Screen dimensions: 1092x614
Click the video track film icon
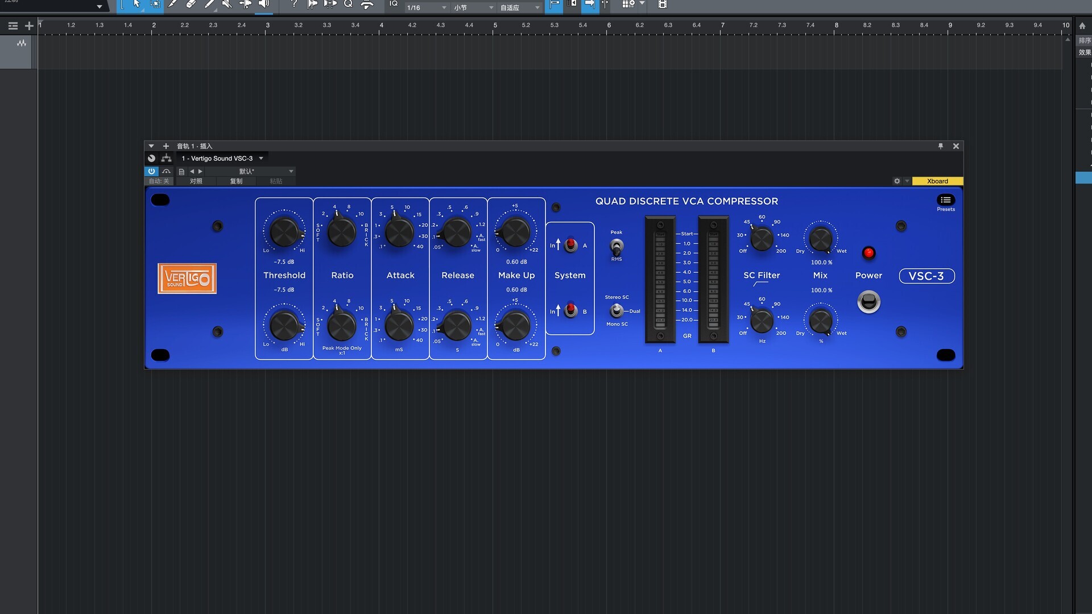pos(662,5)
